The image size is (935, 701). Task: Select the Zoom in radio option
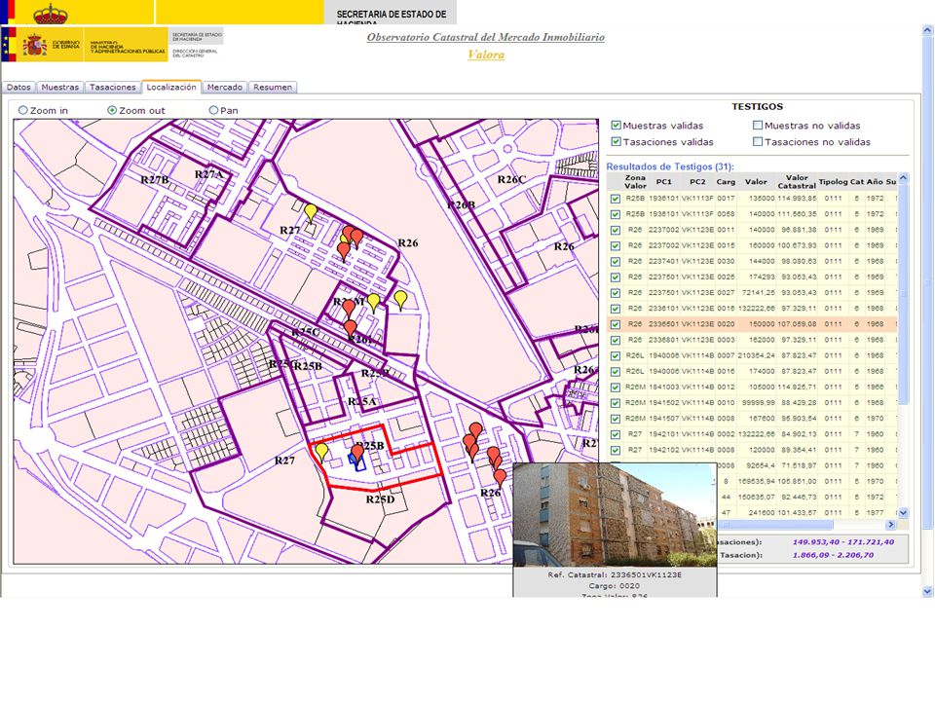tap(23, 110)
